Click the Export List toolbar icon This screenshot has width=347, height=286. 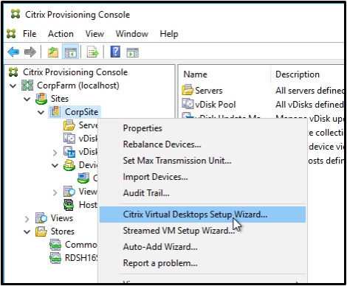point(92,52)
